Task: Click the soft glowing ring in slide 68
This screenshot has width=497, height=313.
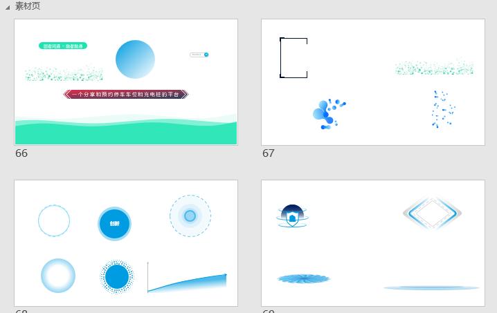Action: [58, 276]
